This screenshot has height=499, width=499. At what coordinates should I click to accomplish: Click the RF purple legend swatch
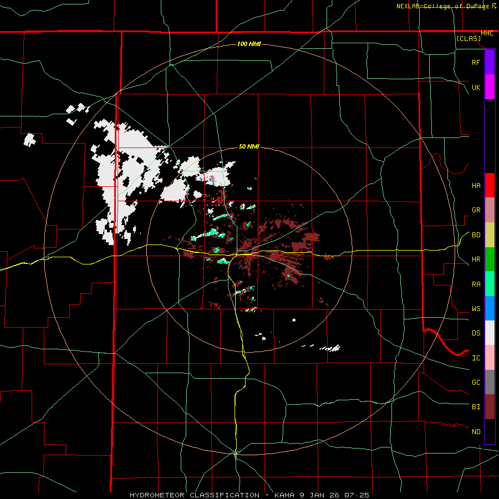pyautogui.click(x=490, y=62)
